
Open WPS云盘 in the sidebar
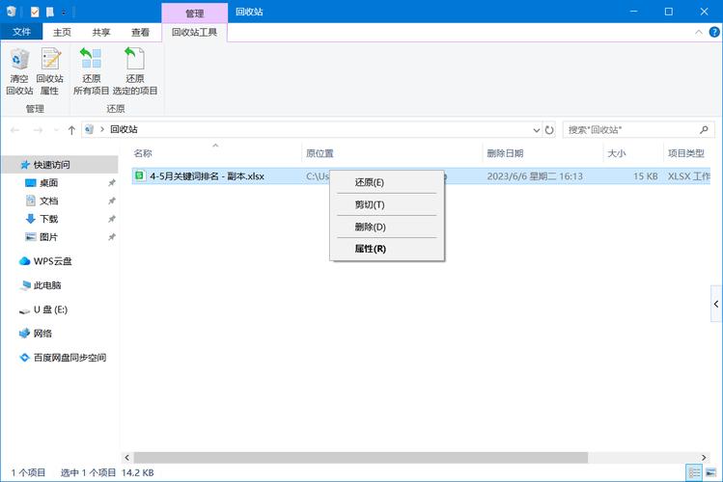pos(52,261)
